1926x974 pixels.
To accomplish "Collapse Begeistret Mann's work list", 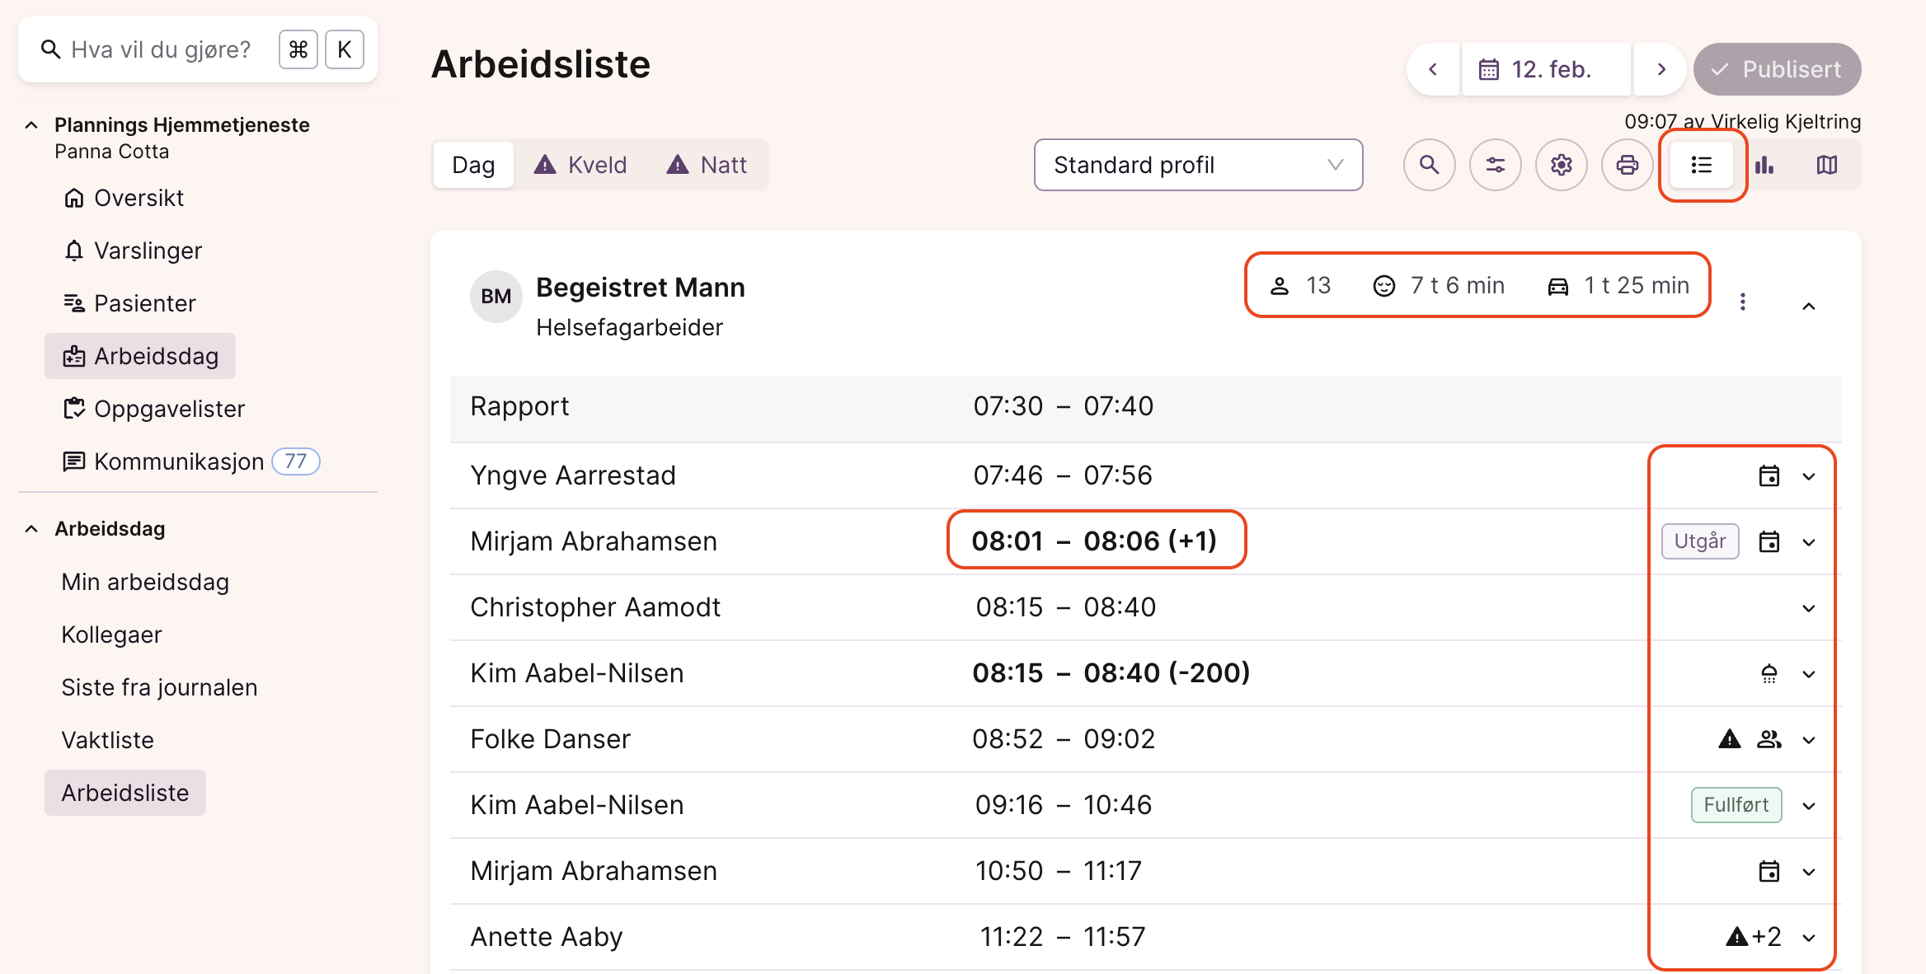I will [1808, 306].
